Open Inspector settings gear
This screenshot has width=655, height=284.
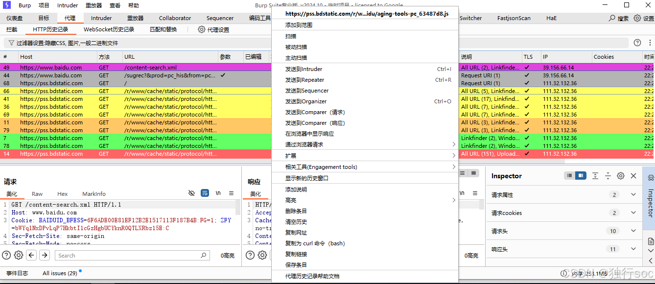(x=621, y=176)
